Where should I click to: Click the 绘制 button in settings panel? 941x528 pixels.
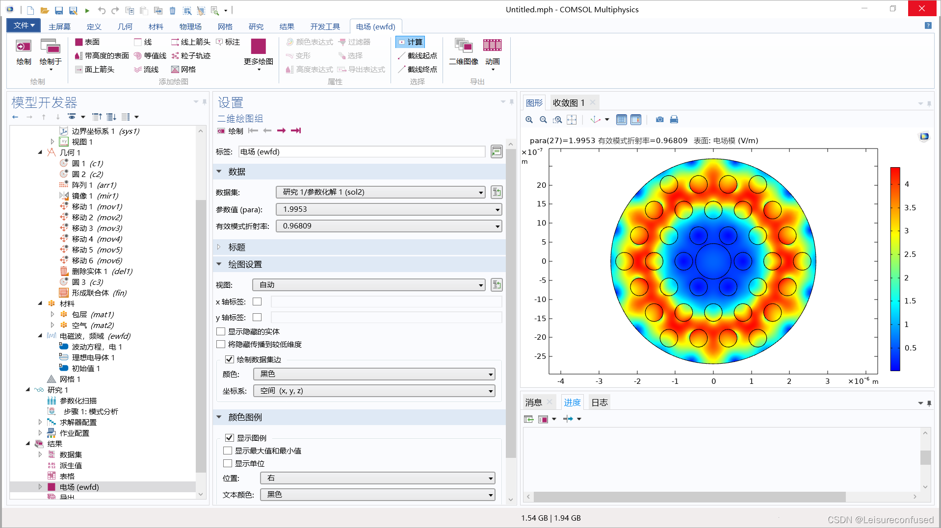tap(230, 131)
